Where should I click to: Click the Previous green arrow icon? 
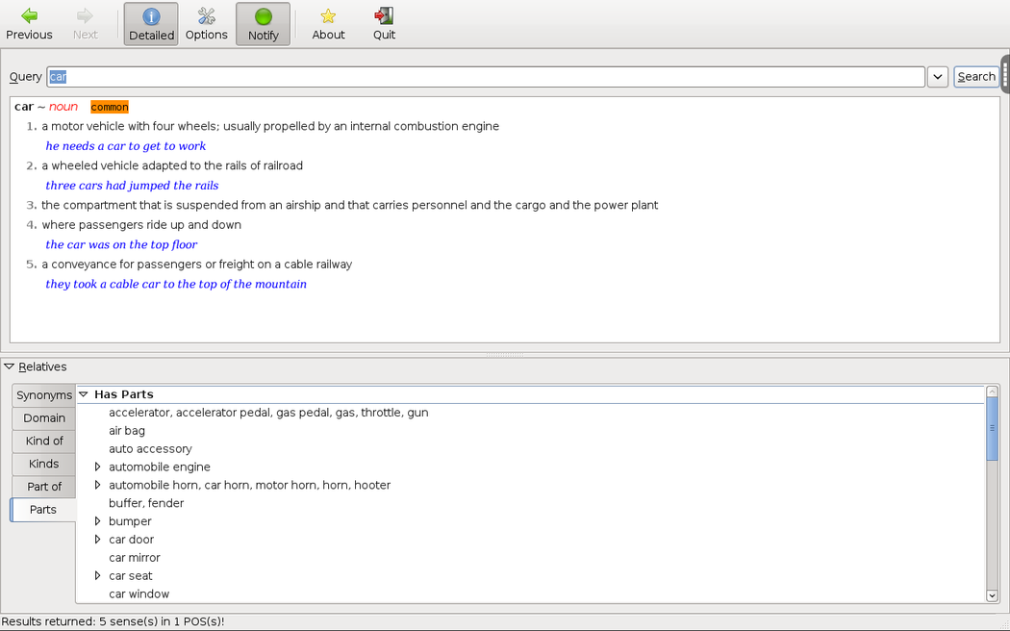(29, 16)
